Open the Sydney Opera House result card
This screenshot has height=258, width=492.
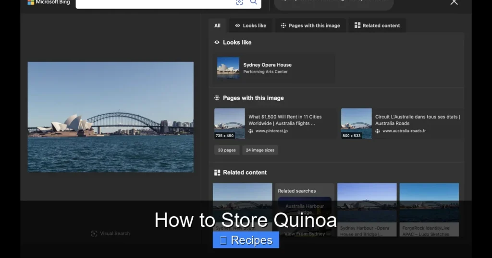pos(273,68)
